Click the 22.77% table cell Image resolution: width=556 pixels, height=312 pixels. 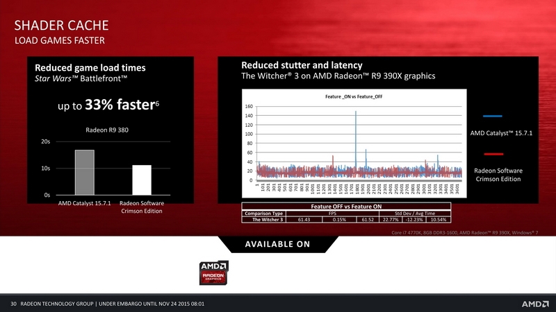(391, 220)
